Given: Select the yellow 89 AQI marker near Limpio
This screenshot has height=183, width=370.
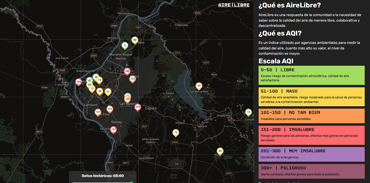Looking at the screenshot, I should coord(135,40).
